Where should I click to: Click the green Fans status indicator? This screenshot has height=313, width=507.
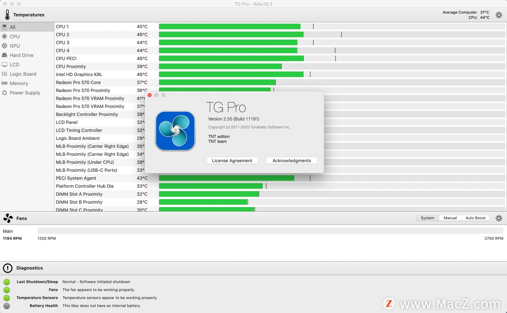pyautogui.click(x=7, y=290)
